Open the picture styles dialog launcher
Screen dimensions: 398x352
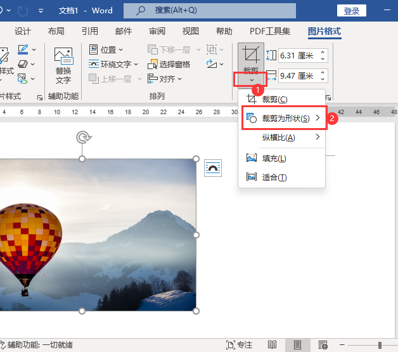(40, 98)
